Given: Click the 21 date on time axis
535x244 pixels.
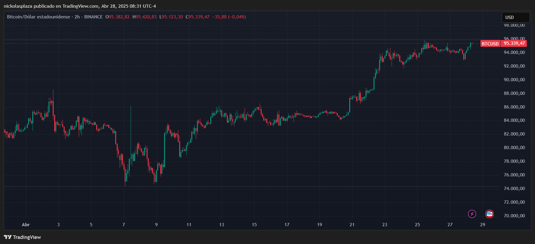Looking at the screenshot, I should (352, 225).
